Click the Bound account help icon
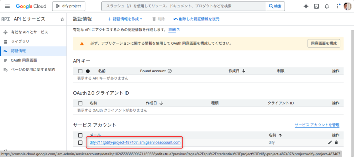This screenshot has height=157, width=354. [170, 71]
